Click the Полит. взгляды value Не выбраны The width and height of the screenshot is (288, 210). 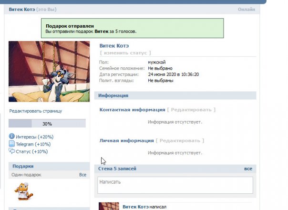pos(161,81)
